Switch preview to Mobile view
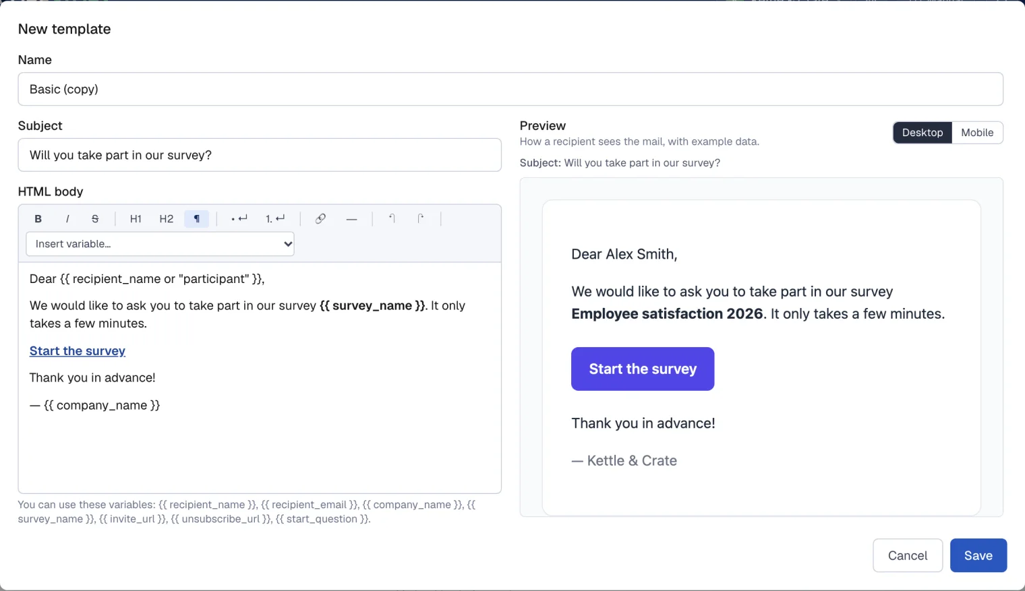This screenshot has width=1025, height=591. point(977,133)
